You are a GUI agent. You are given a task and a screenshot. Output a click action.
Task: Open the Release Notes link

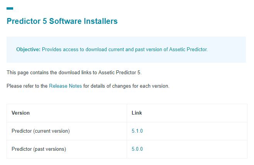coord(65,86)
